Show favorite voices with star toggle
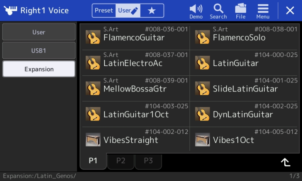Screen dimensions: 302x181 (152, 11)
